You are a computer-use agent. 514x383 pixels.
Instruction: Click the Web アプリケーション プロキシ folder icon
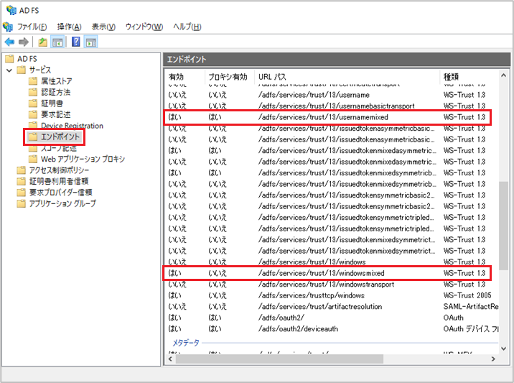pos(33,160)
